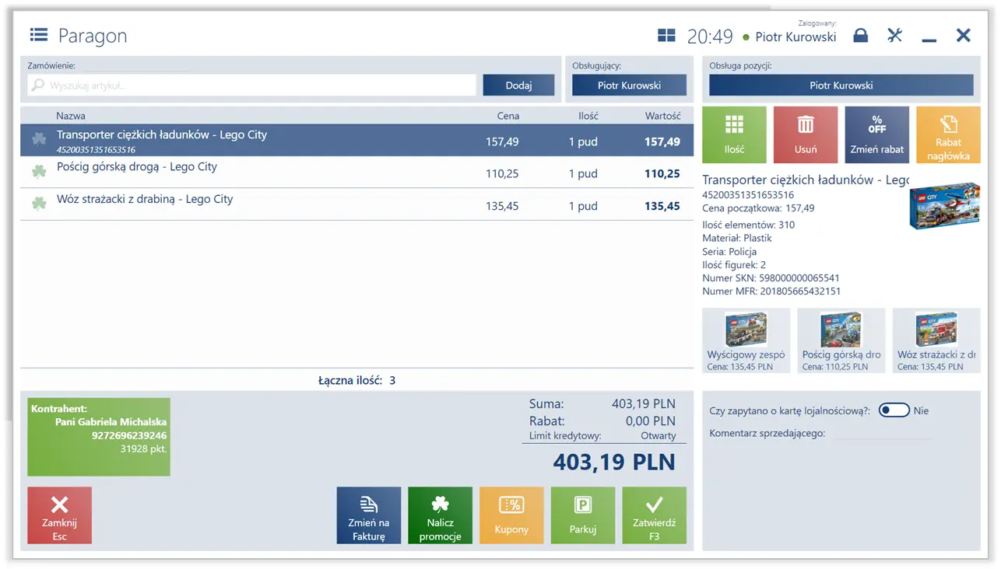The image size is (1001, 569).
Task: Select the Wóz strażacki z drabiną row
Action: click(x=356, y=204)
